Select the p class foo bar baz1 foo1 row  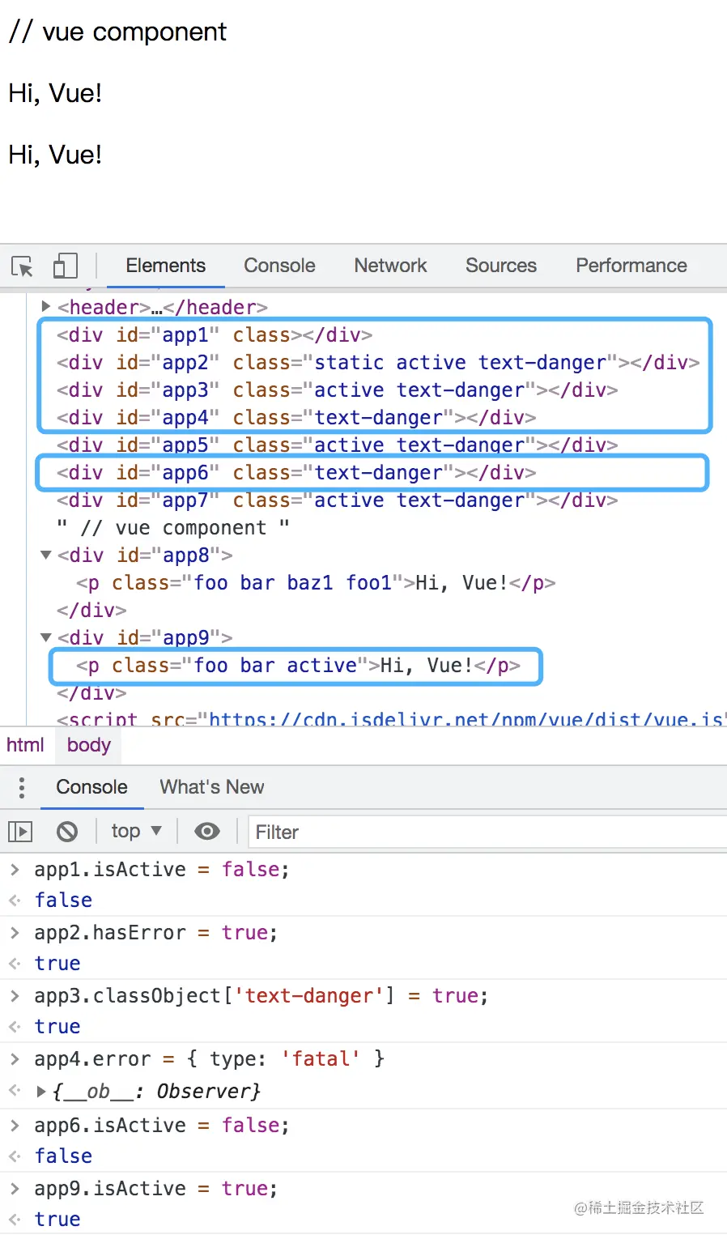[x=316, y=583]
